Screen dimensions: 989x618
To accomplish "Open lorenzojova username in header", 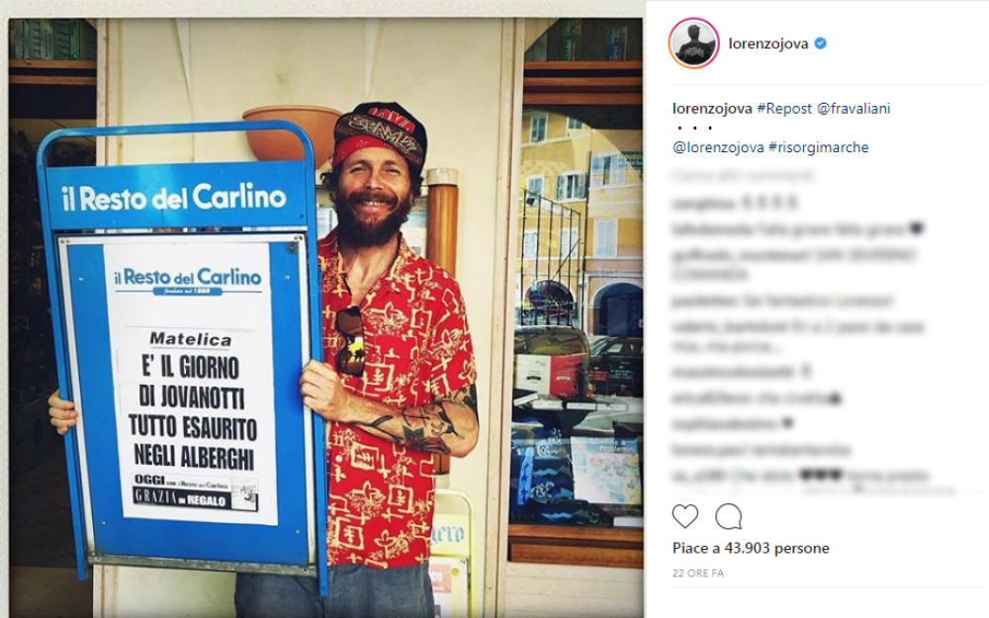I will (768, 44).
